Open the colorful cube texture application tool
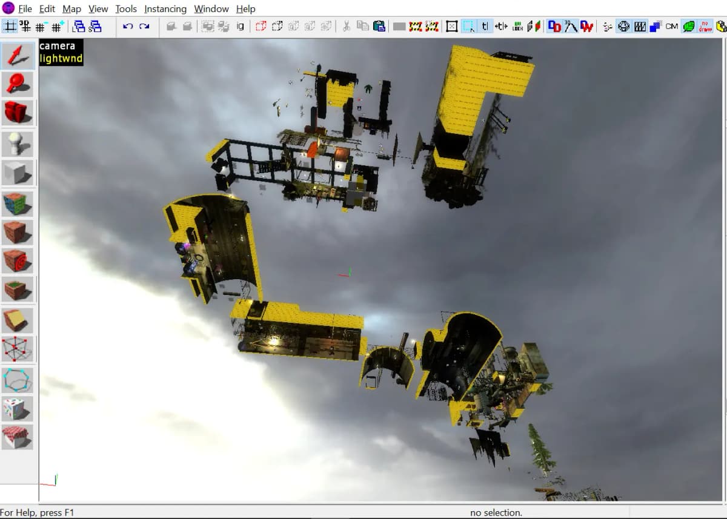This screenshot has width=727, height=519. [x=17, y=204]
